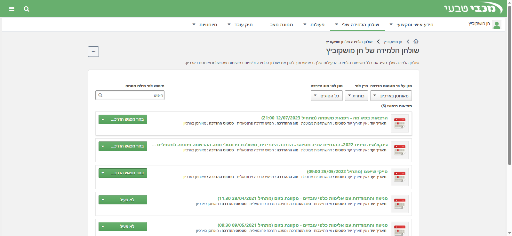Expand the sort-by dropdown כותרת
Screen dimensions: 512x236
pyautogui.click(x=356, y=96)
